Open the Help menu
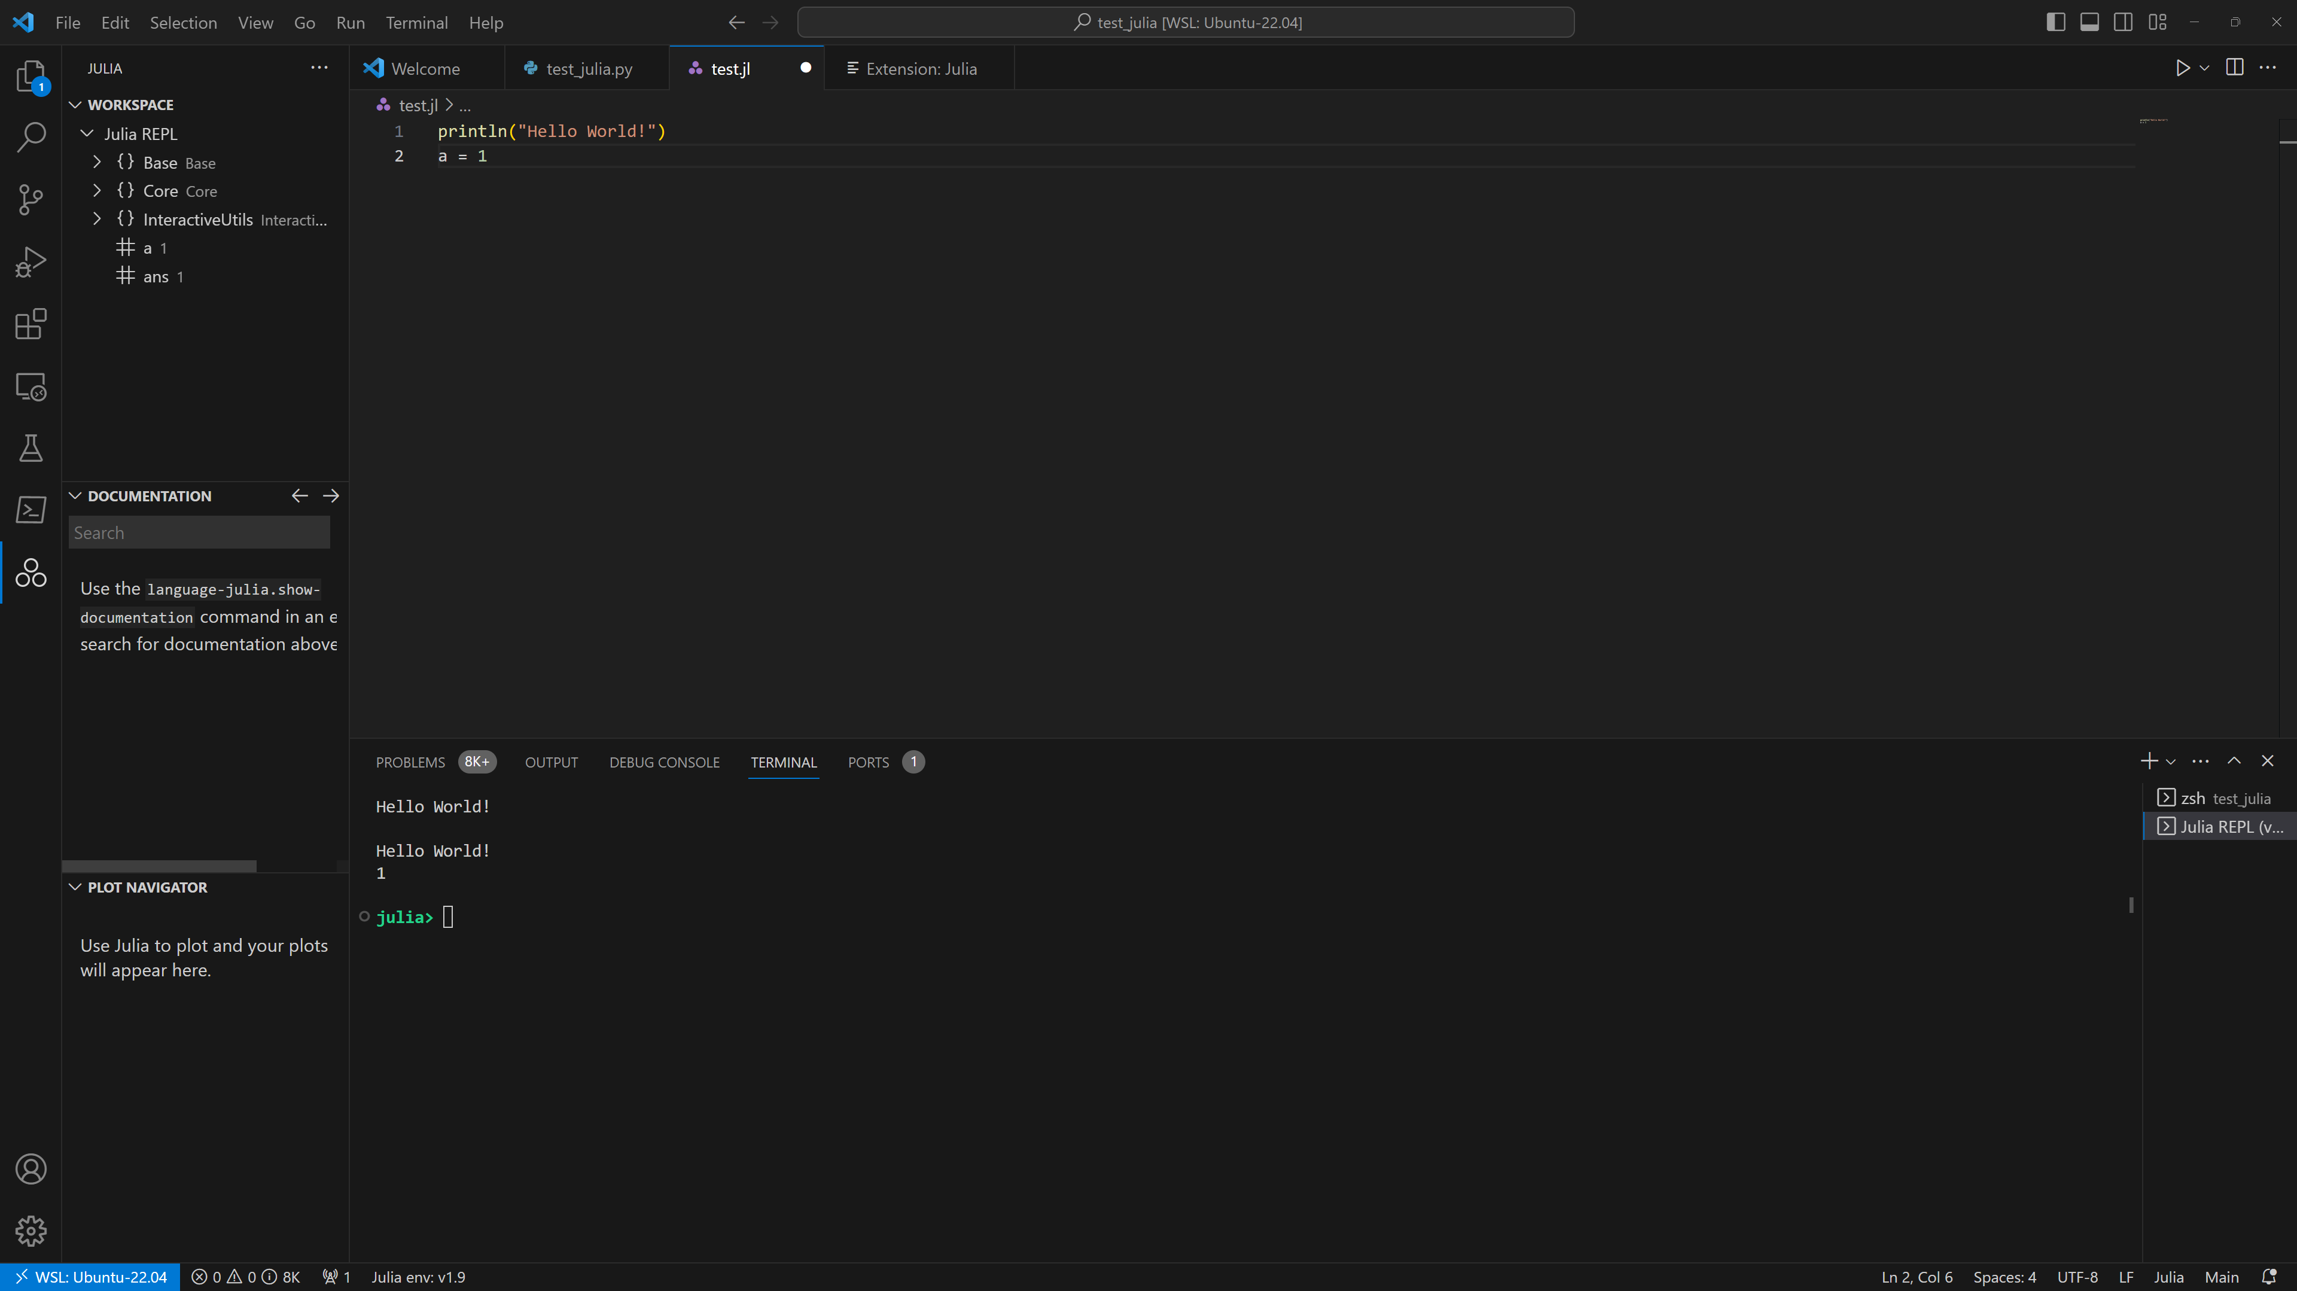This screenshot has height=1291, width=2297. tap(486, 22)
